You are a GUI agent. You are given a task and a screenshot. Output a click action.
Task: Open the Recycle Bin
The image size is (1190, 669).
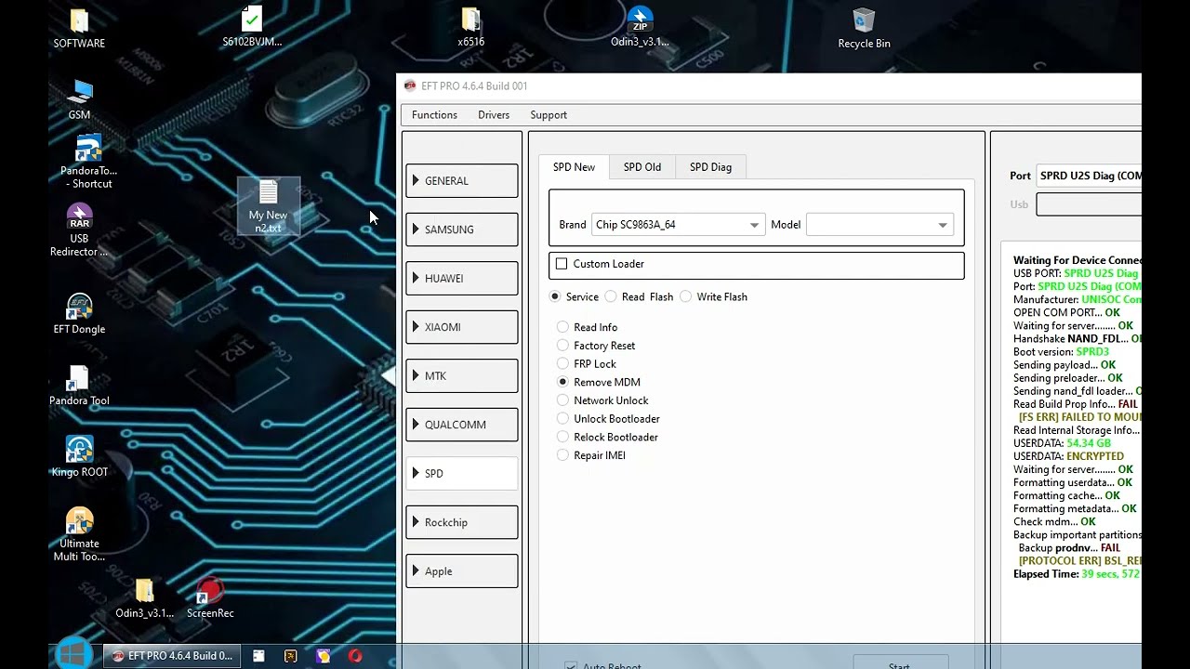click(864, 28)
